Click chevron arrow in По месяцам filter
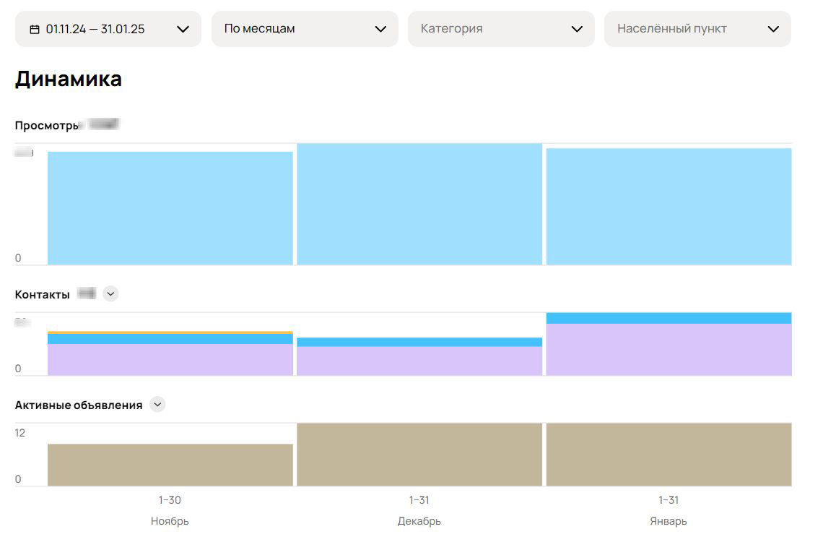 380,29
